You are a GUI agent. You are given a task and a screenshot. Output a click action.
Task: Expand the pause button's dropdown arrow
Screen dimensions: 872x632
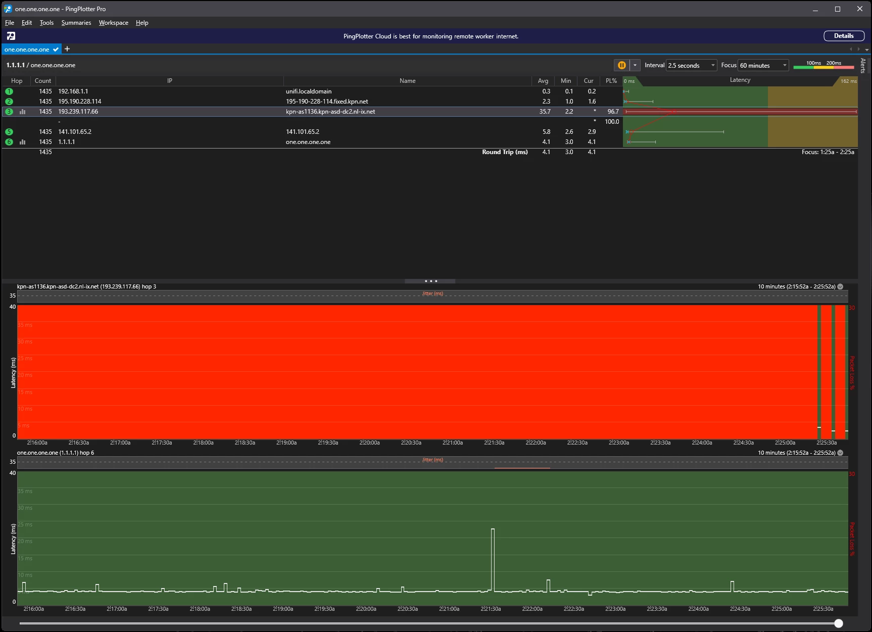[635, 65]
